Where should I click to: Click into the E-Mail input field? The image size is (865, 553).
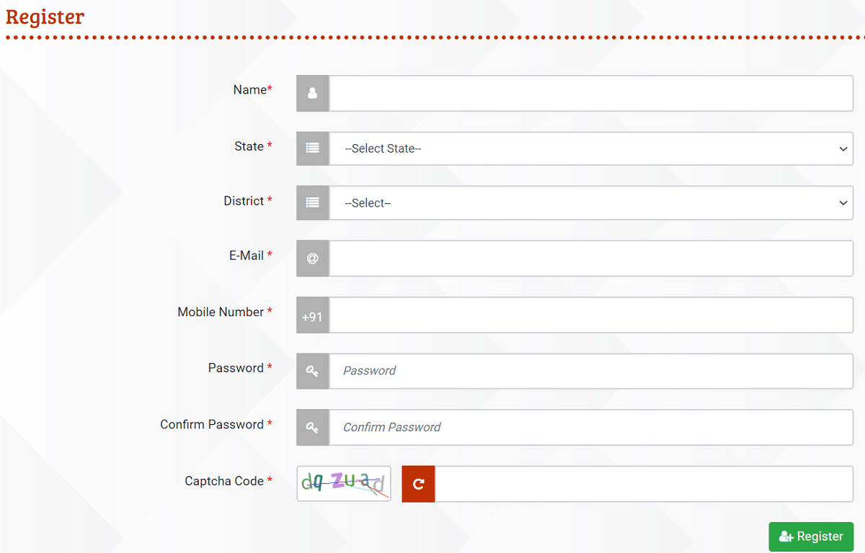[x=591, y=258]
